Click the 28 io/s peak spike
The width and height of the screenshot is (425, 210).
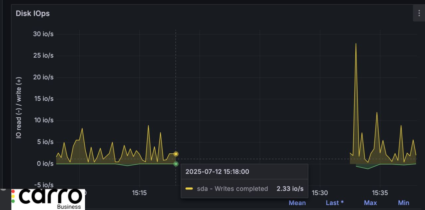coord(356,44)
